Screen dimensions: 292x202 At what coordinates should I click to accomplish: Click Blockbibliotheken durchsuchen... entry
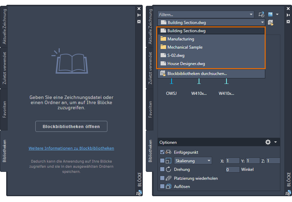(211, 74)
